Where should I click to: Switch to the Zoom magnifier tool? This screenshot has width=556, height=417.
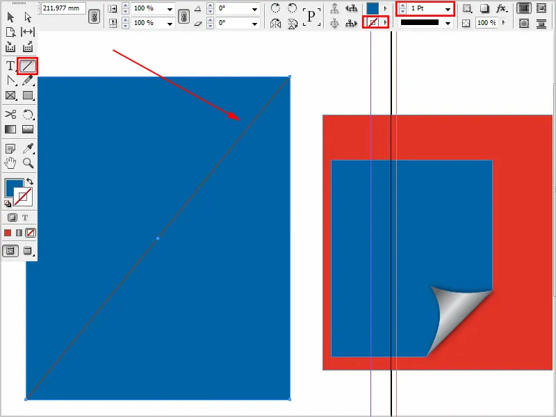(28, 163)
